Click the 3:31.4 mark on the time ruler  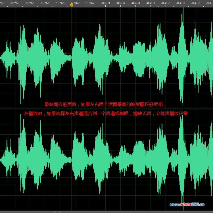pyautogui.click(x=181, y=3)
